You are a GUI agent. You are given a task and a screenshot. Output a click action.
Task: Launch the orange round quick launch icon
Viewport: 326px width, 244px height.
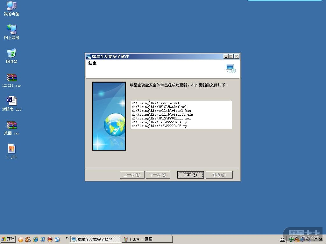click(x=21, y=240)
